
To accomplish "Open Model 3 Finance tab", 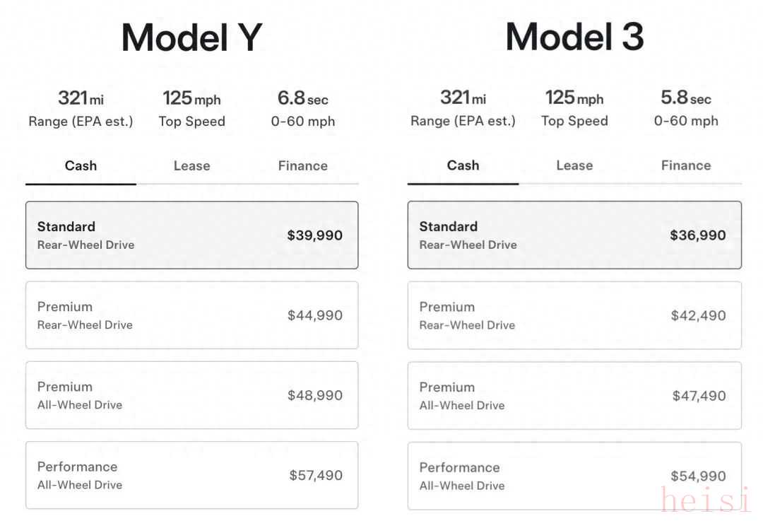I will point(685,165).
